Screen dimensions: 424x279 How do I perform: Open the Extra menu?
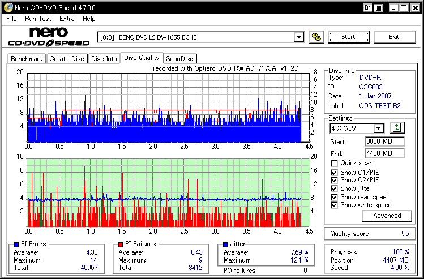coord(67,19)
